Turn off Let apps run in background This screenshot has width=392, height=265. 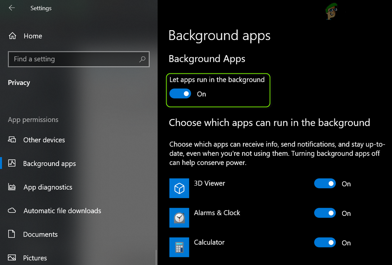pos(180,94)
